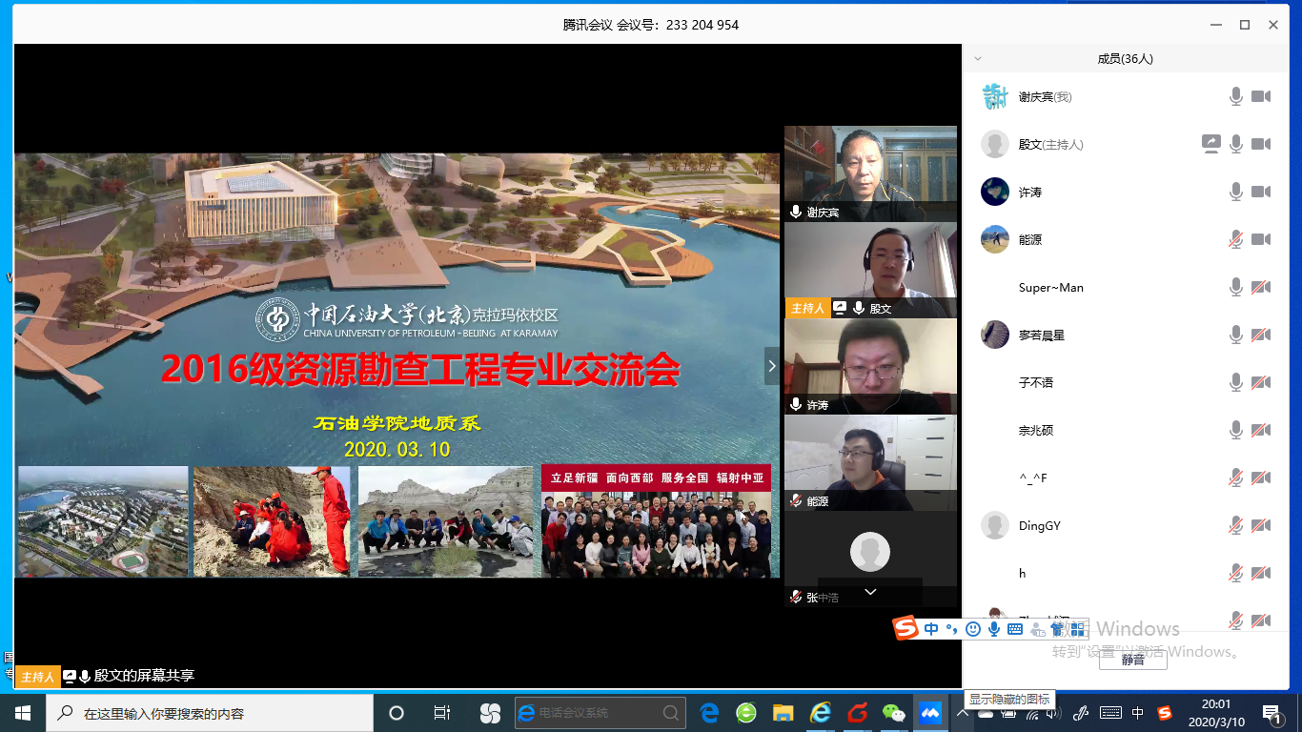Select 麥若晨星 in the member list

pos(1042,335)
